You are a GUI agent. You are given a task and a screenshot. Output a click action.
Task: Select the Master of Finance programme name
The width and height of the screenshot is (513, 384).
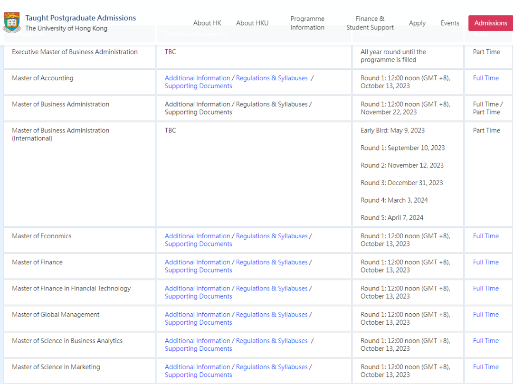coord(37,262)
